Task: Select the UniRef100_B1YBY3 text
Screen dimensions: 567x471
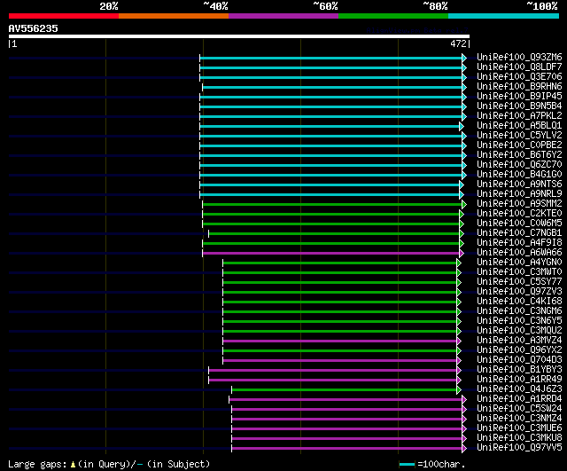Action: coord(519,370)
